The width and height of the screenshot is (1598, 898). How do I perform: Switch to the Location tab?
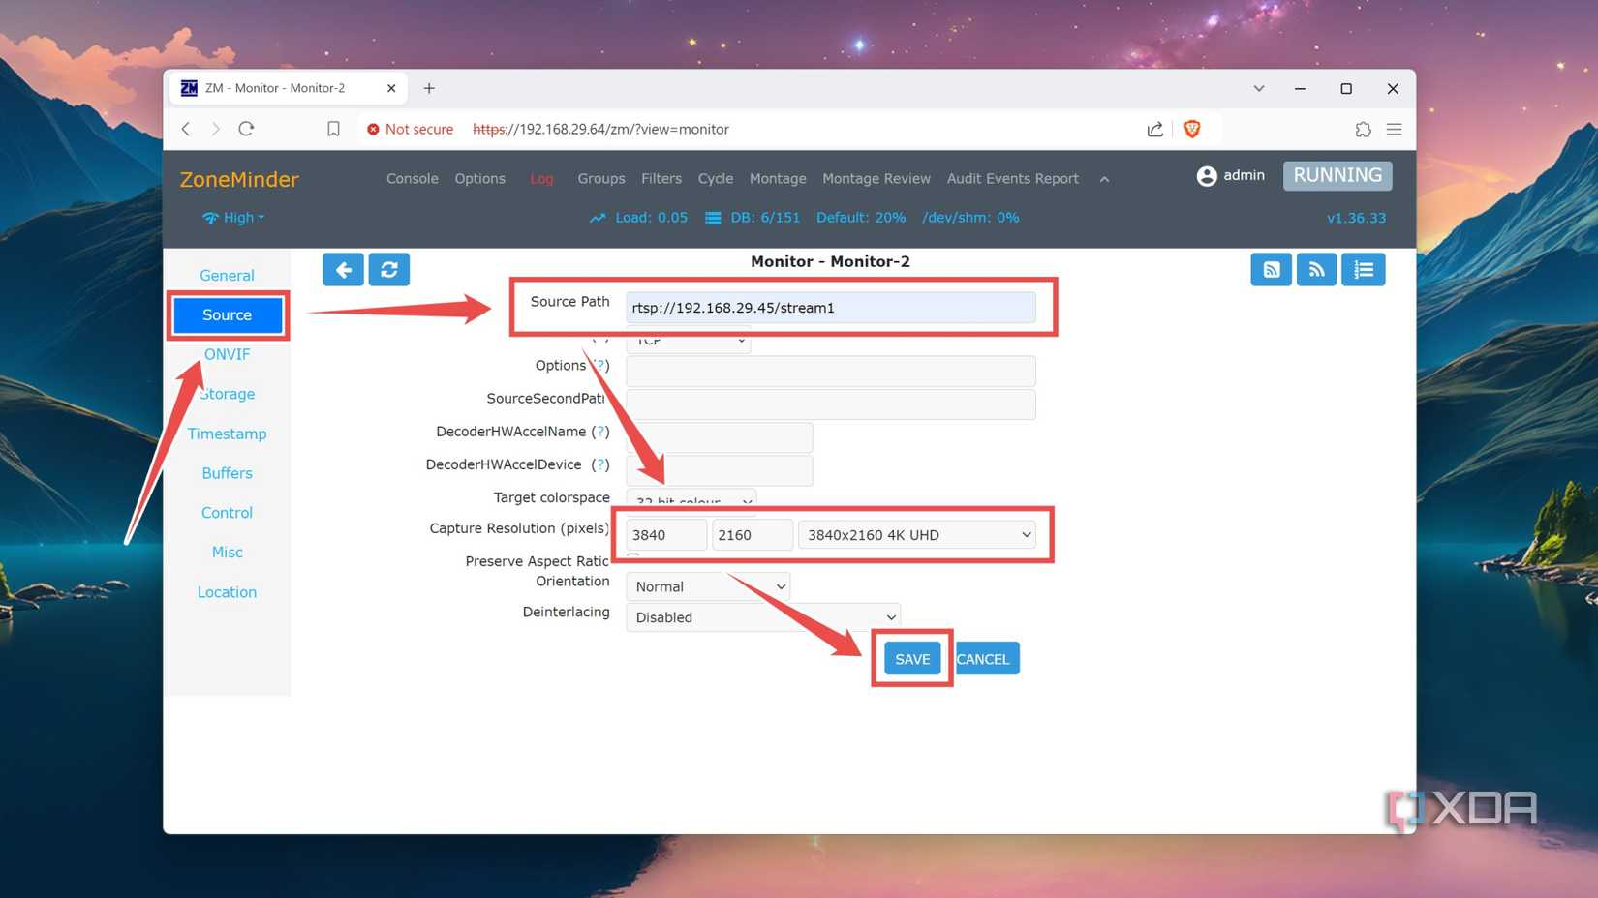227,592
